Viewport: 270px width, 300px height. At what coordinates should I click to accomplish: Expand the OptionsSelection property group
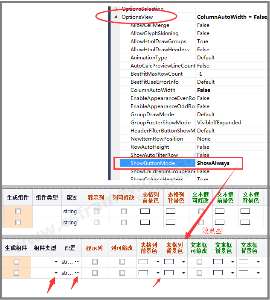click(x=116, y=9)
